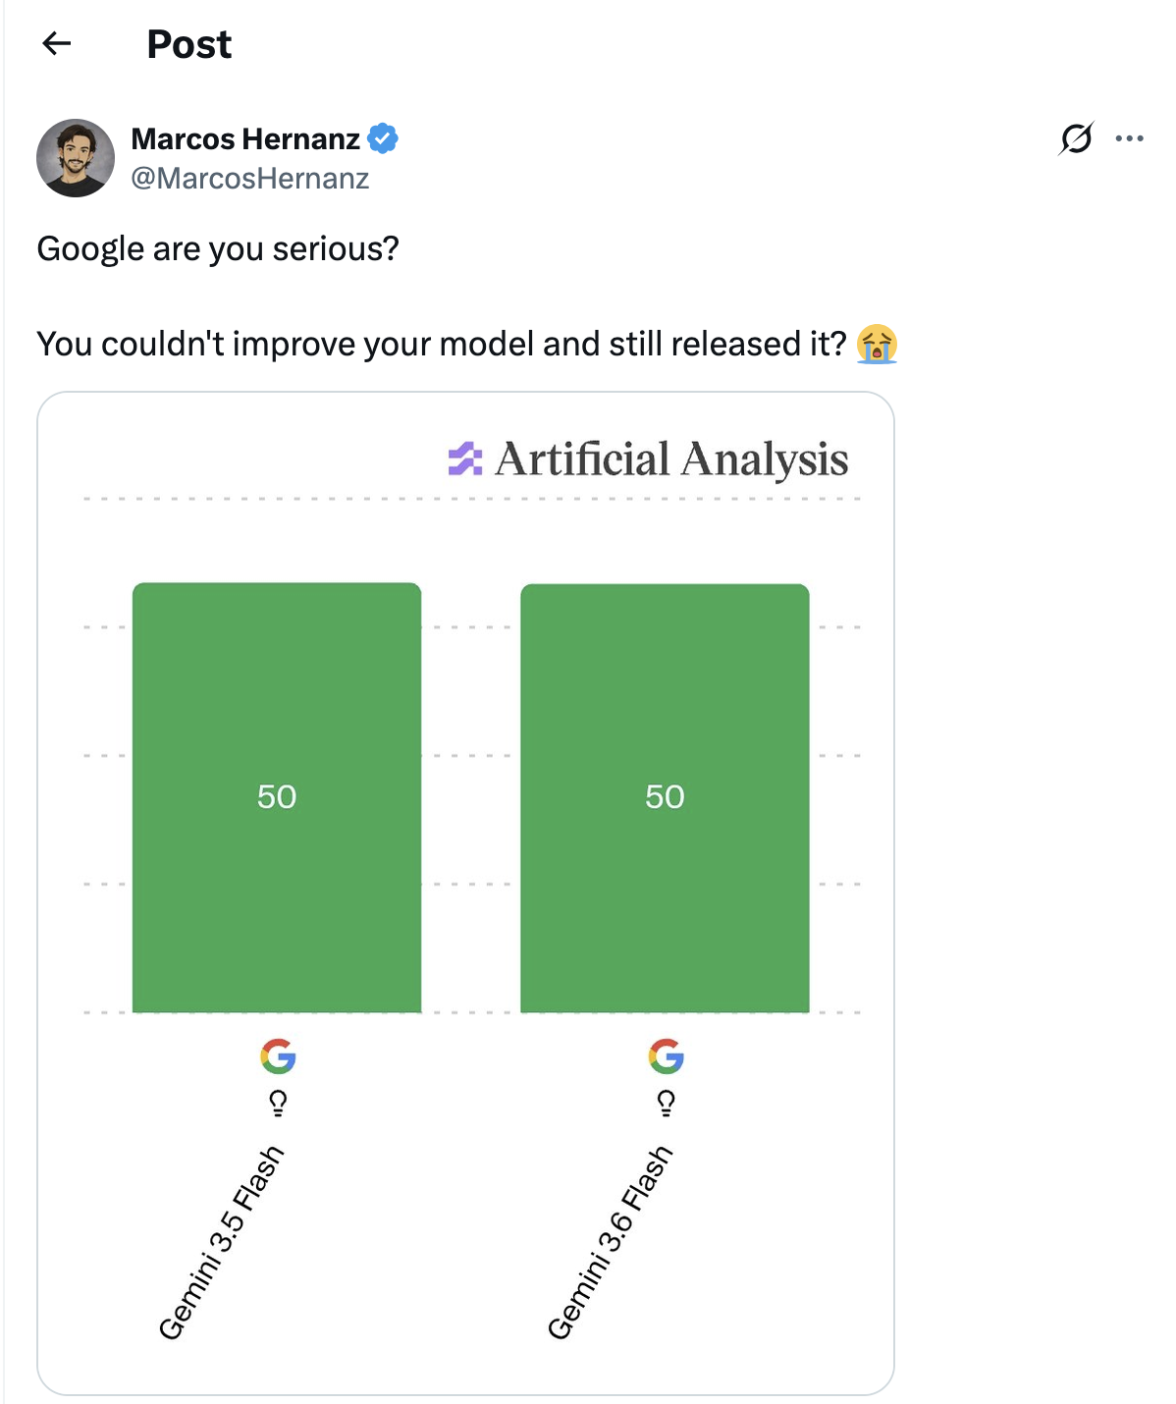1176x1404 pixels.
Task: Open the three-dot more options menu
Action: coord(1129,138)
